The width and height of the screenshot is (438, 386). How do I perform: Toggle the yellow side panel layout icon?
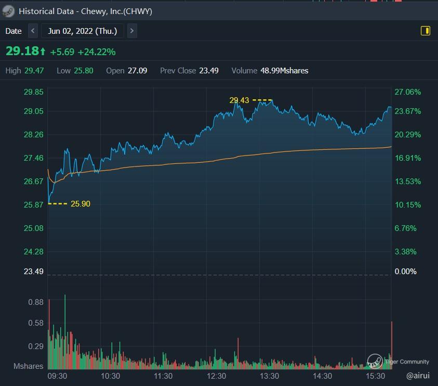point(426,31)
